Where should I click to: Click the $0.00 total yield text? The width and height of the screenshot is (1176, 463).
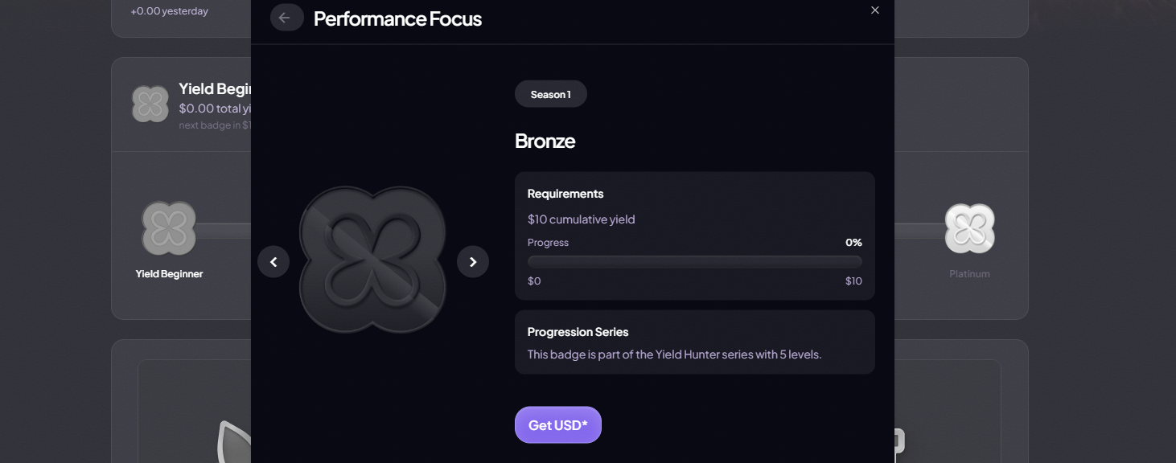tap(215, 109)
